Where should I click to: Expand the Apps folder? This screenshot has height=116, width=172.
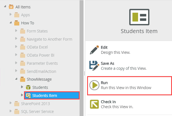coord(11,15)
